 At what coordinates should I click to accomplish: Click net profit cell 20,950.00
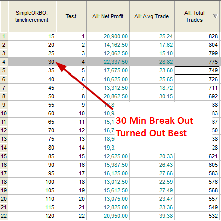[108, 216]
